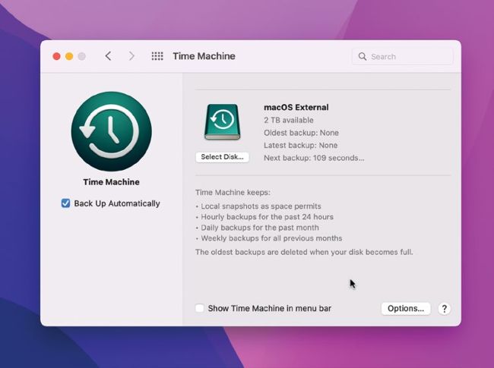Go back using the left chevron arrow
Image resolution: width=494 pixels, height=368 pixels.
point(108,56)
